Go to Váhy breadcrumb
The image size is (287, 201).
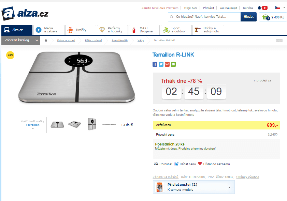tap(141, 41)
